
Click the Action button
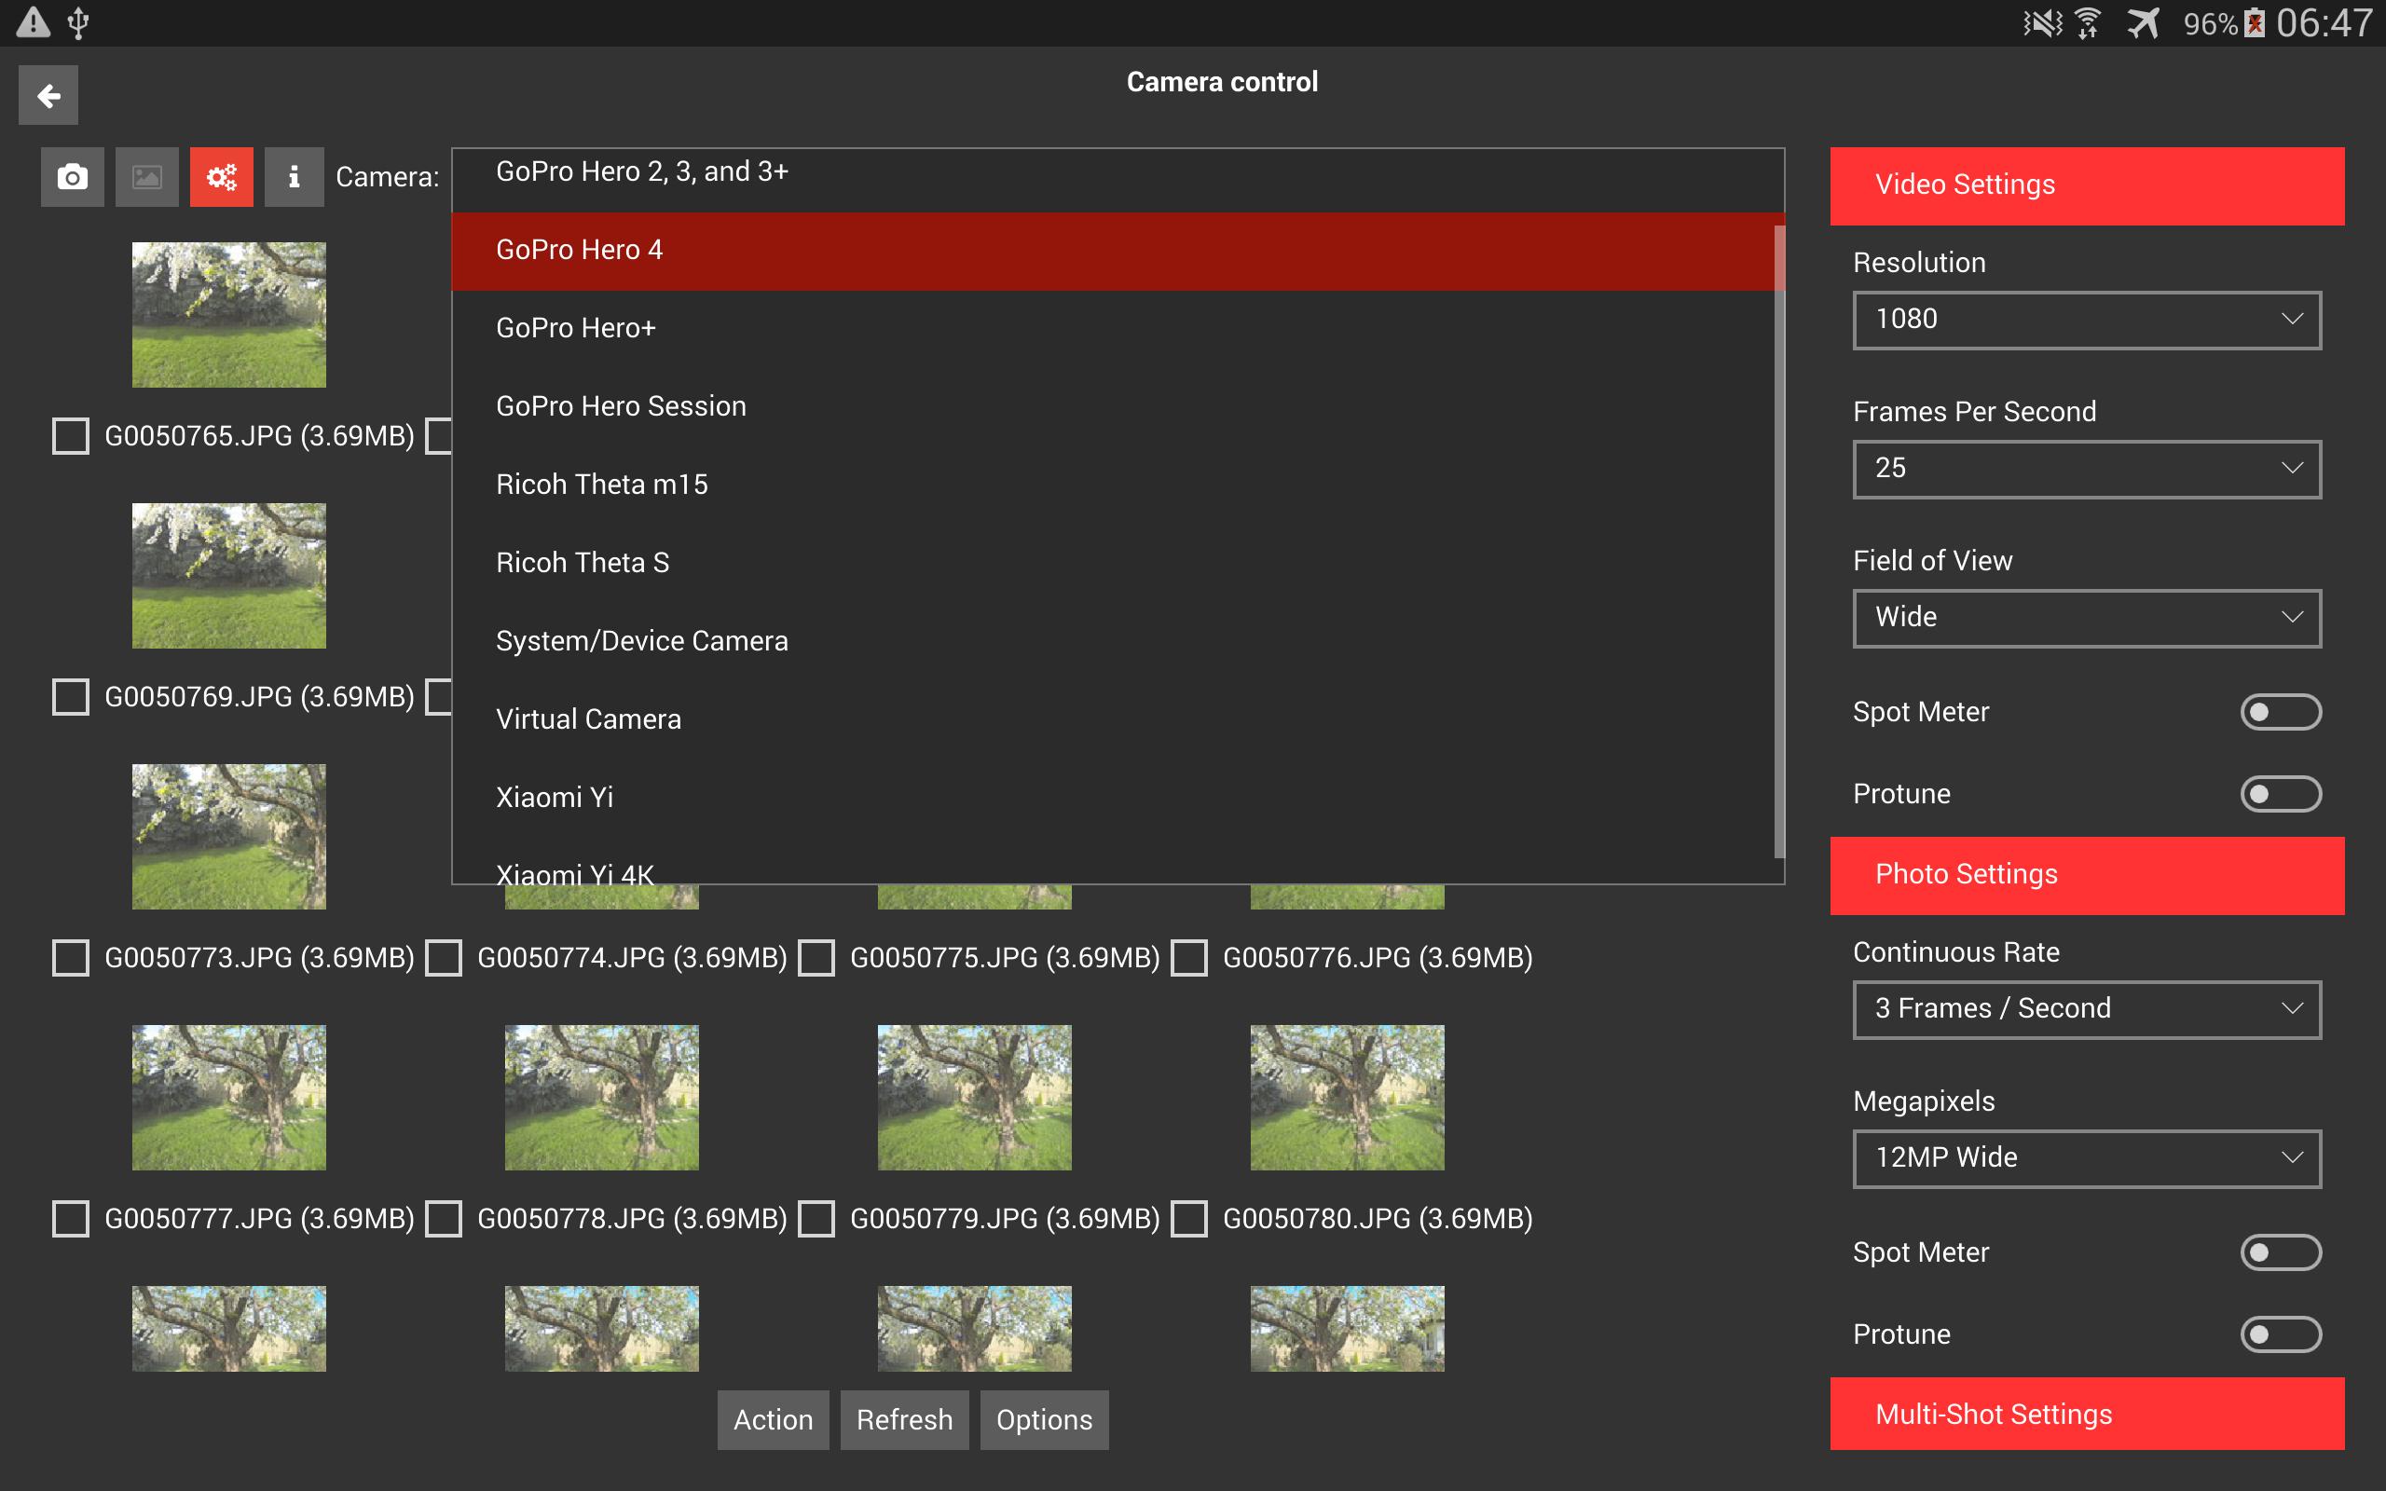point(773,1420)
